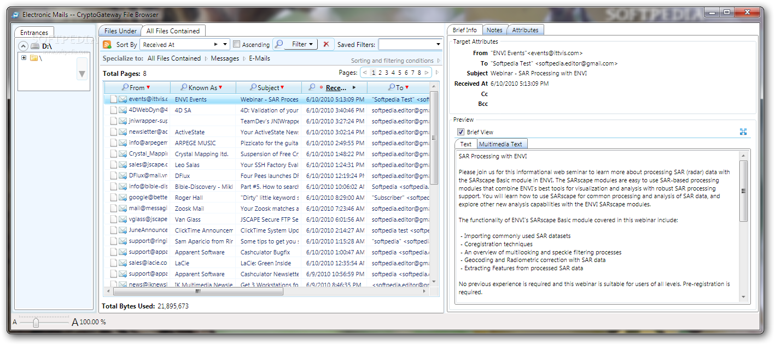Open the Notes tab
The image size is (775, 345).
(494, 30)
